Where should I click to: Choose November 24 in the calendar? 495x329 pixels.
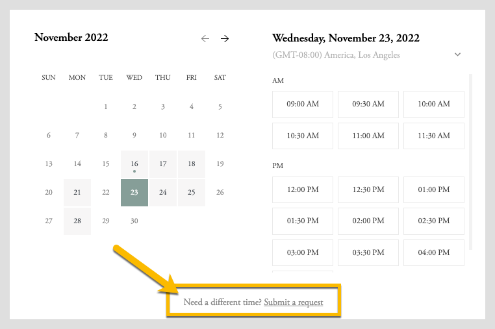pos(163,193)
